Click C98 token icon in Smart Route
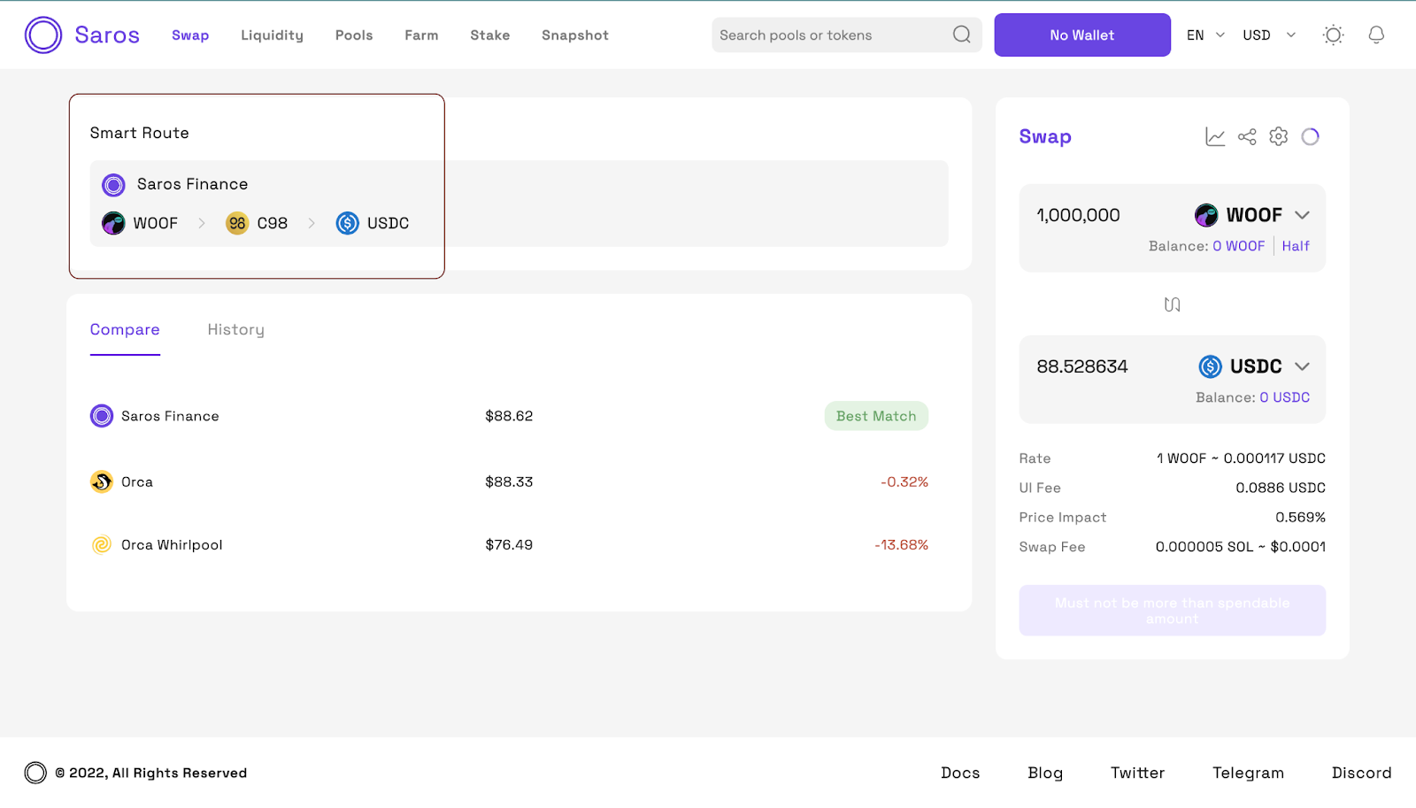Screen dimensions: 1416x808 (237, 223)
